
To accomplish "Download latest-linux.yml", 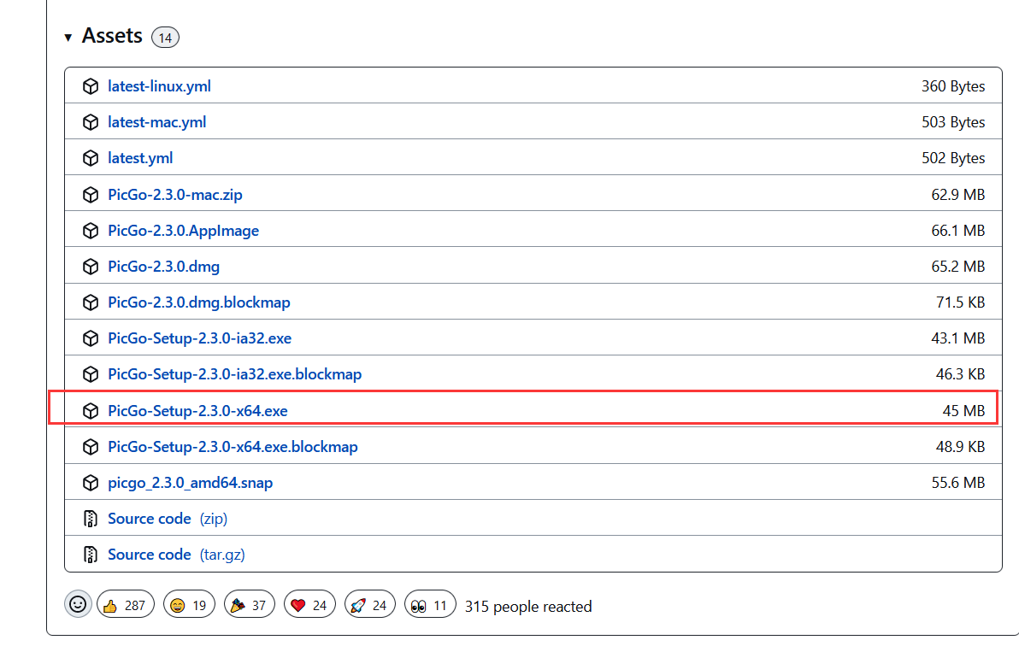I will [159, 85].
